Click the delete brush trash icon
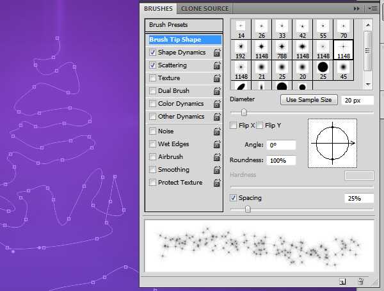Viewport: 384px width, 291px height. click(361, 281)
